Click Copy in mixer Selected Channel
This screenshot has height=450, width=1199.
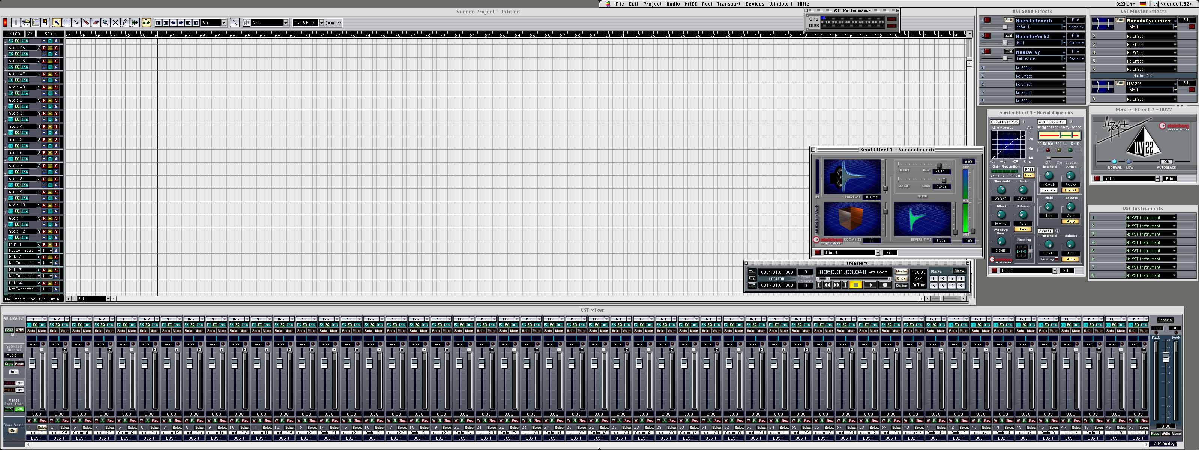(x=9, y=364)
